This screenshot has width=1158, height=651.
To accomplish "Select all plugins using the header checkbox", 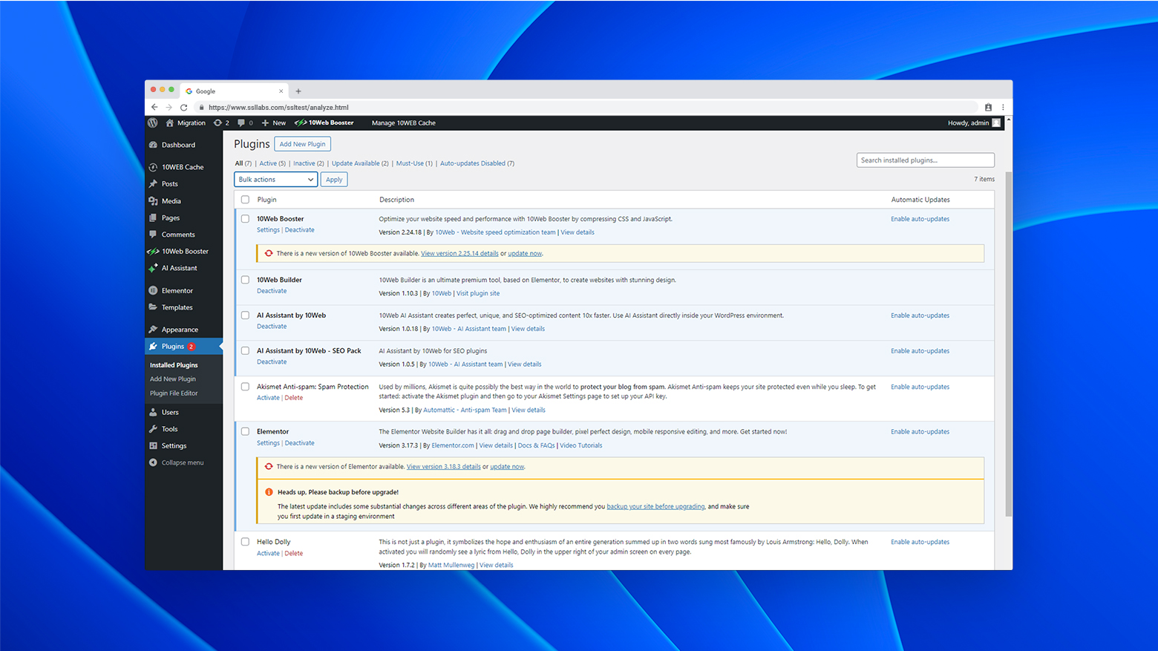I will (245, 199).
